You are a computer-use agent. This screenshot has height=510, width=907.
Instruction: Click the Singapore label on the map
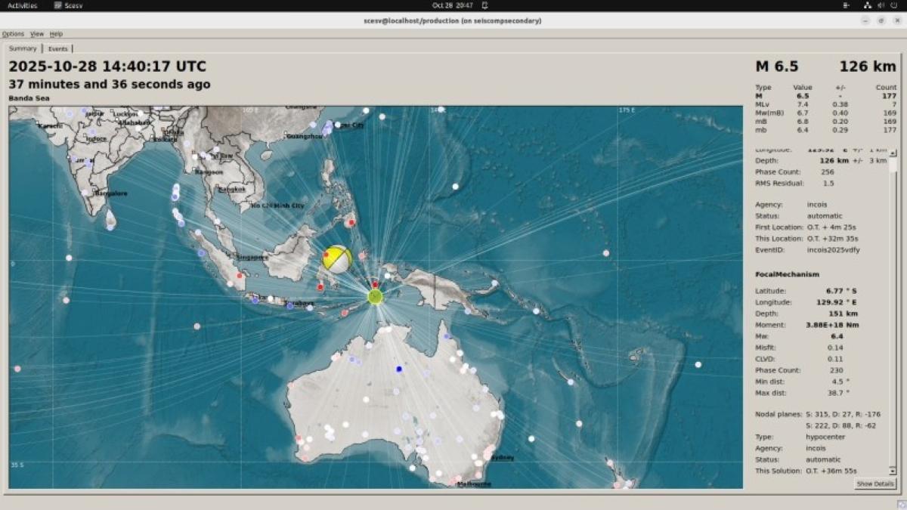[252, 257]
